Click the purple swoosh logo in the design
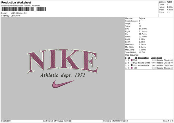The height and width of the screenshot is (123, 174). click(63, 84)
